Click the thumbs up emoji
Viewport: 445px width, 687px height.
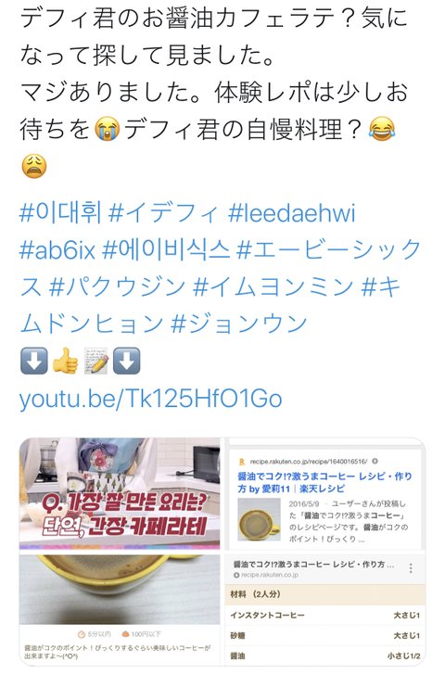click(66, 361)
